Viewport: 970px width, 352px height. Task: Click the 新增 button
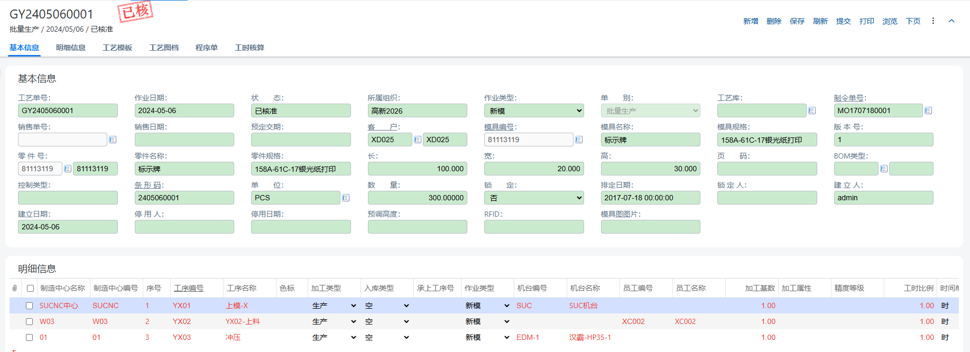click(751, 21)
